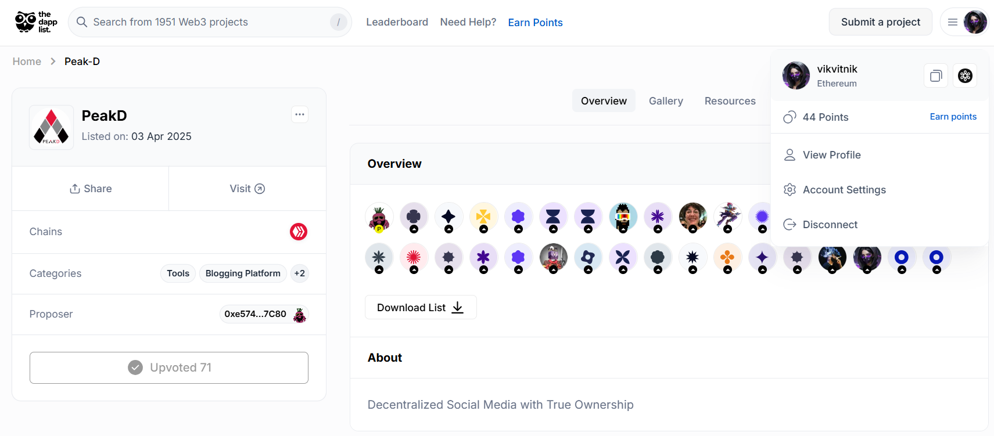Click the Download List button
The height and width of the screenshot is (436, 994).
coord(421,307)
